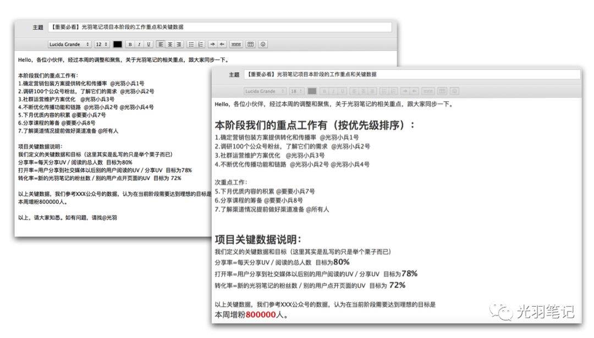Align text right in back window toolbar
This screenshot has width=594, height=338.
pos(179,44)
